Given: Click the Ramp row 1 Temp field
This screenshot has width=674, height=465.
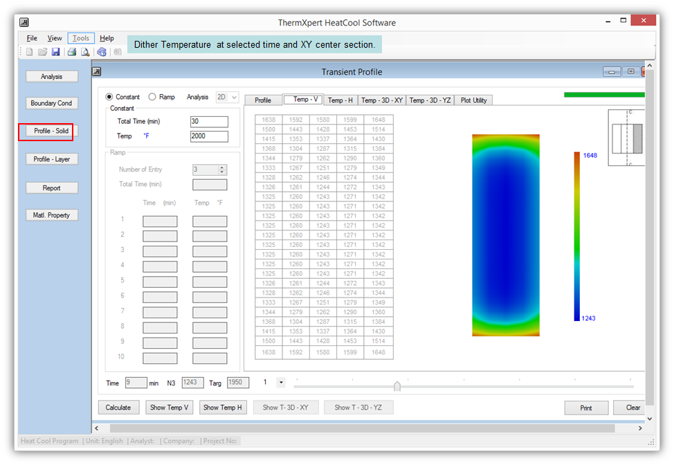Looking at the screenshot, I should pyautogui.click(x=210, y=221).
